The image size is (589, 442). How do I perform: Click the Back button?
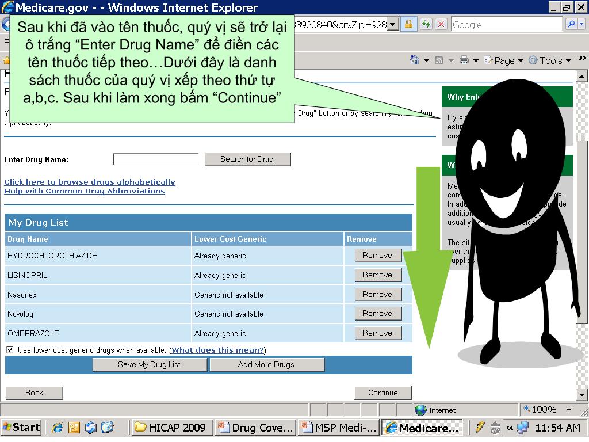click(34, 393)
